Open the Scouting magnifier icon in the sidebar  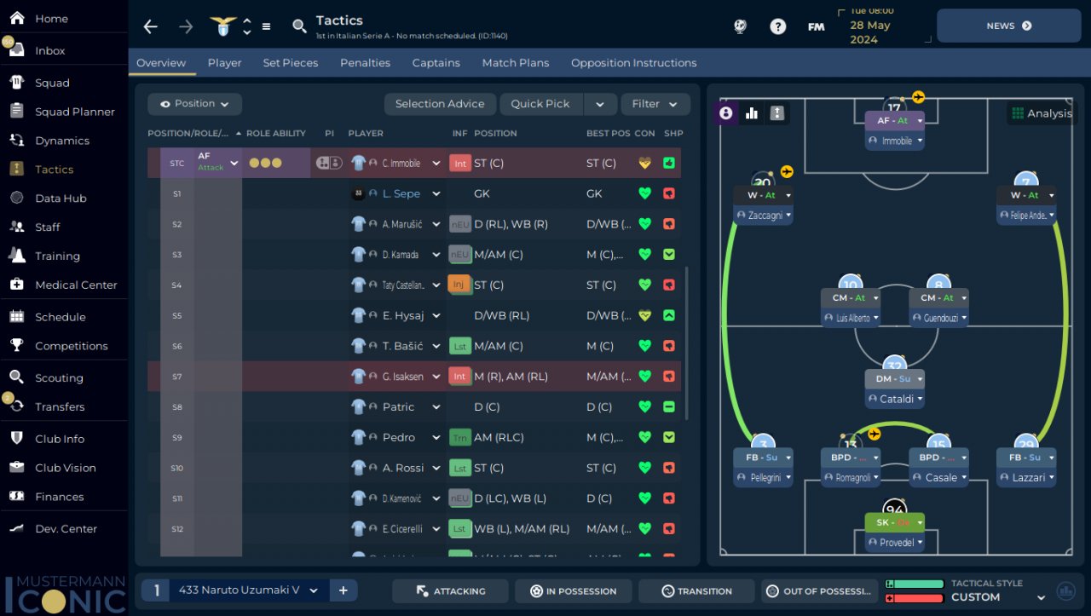pyautogui.click(x=17, y=377)
